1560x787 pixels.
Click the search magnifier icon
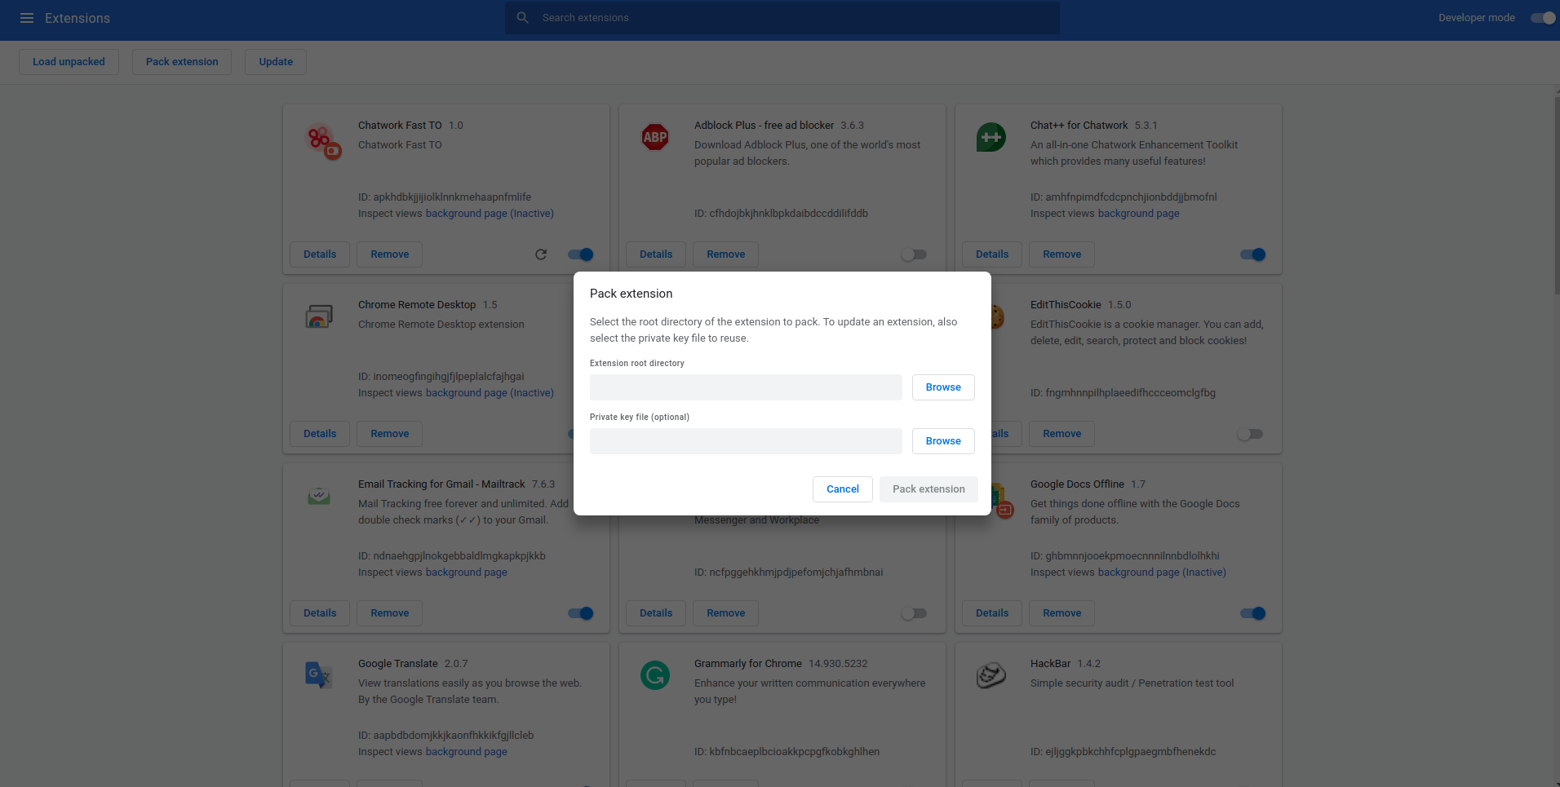click(521, 17)
